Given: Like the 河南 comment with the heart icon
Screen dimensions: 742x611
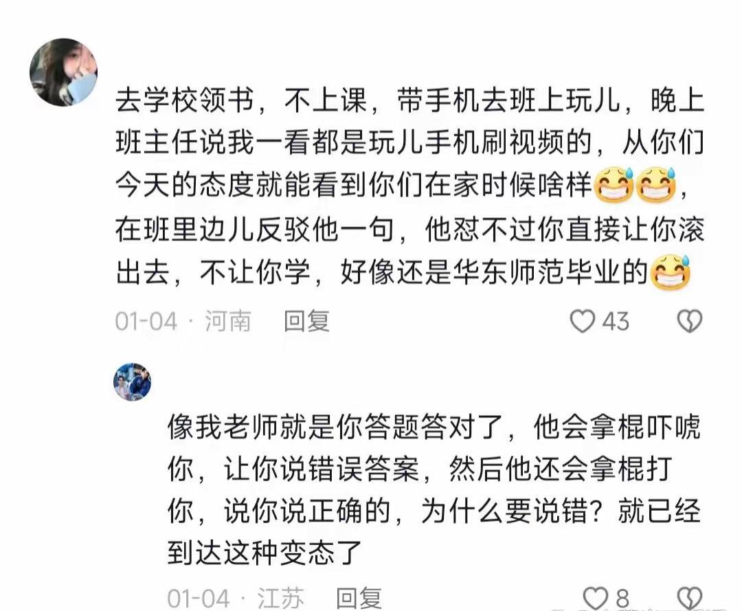Looking at the screenshot, I should [582, 322].
